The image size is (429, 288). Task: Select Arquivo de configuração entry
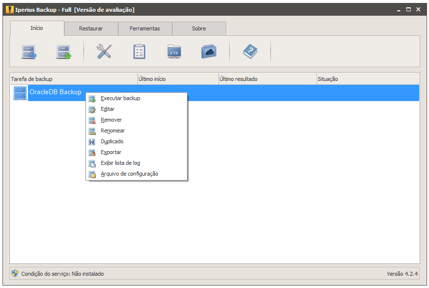tap(136, 174)
